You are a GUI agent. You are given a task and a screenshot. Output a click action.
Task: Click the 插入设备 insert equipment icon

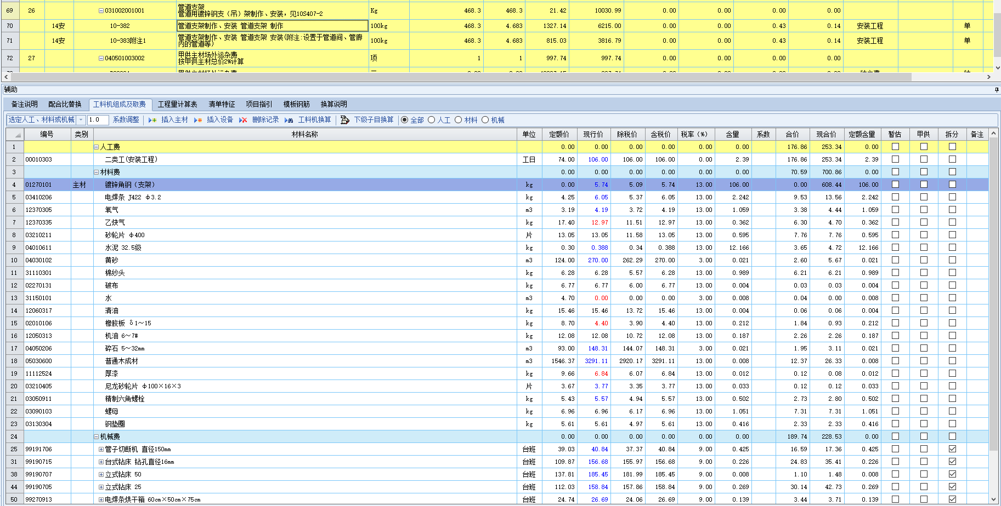(x=198, y=120)
